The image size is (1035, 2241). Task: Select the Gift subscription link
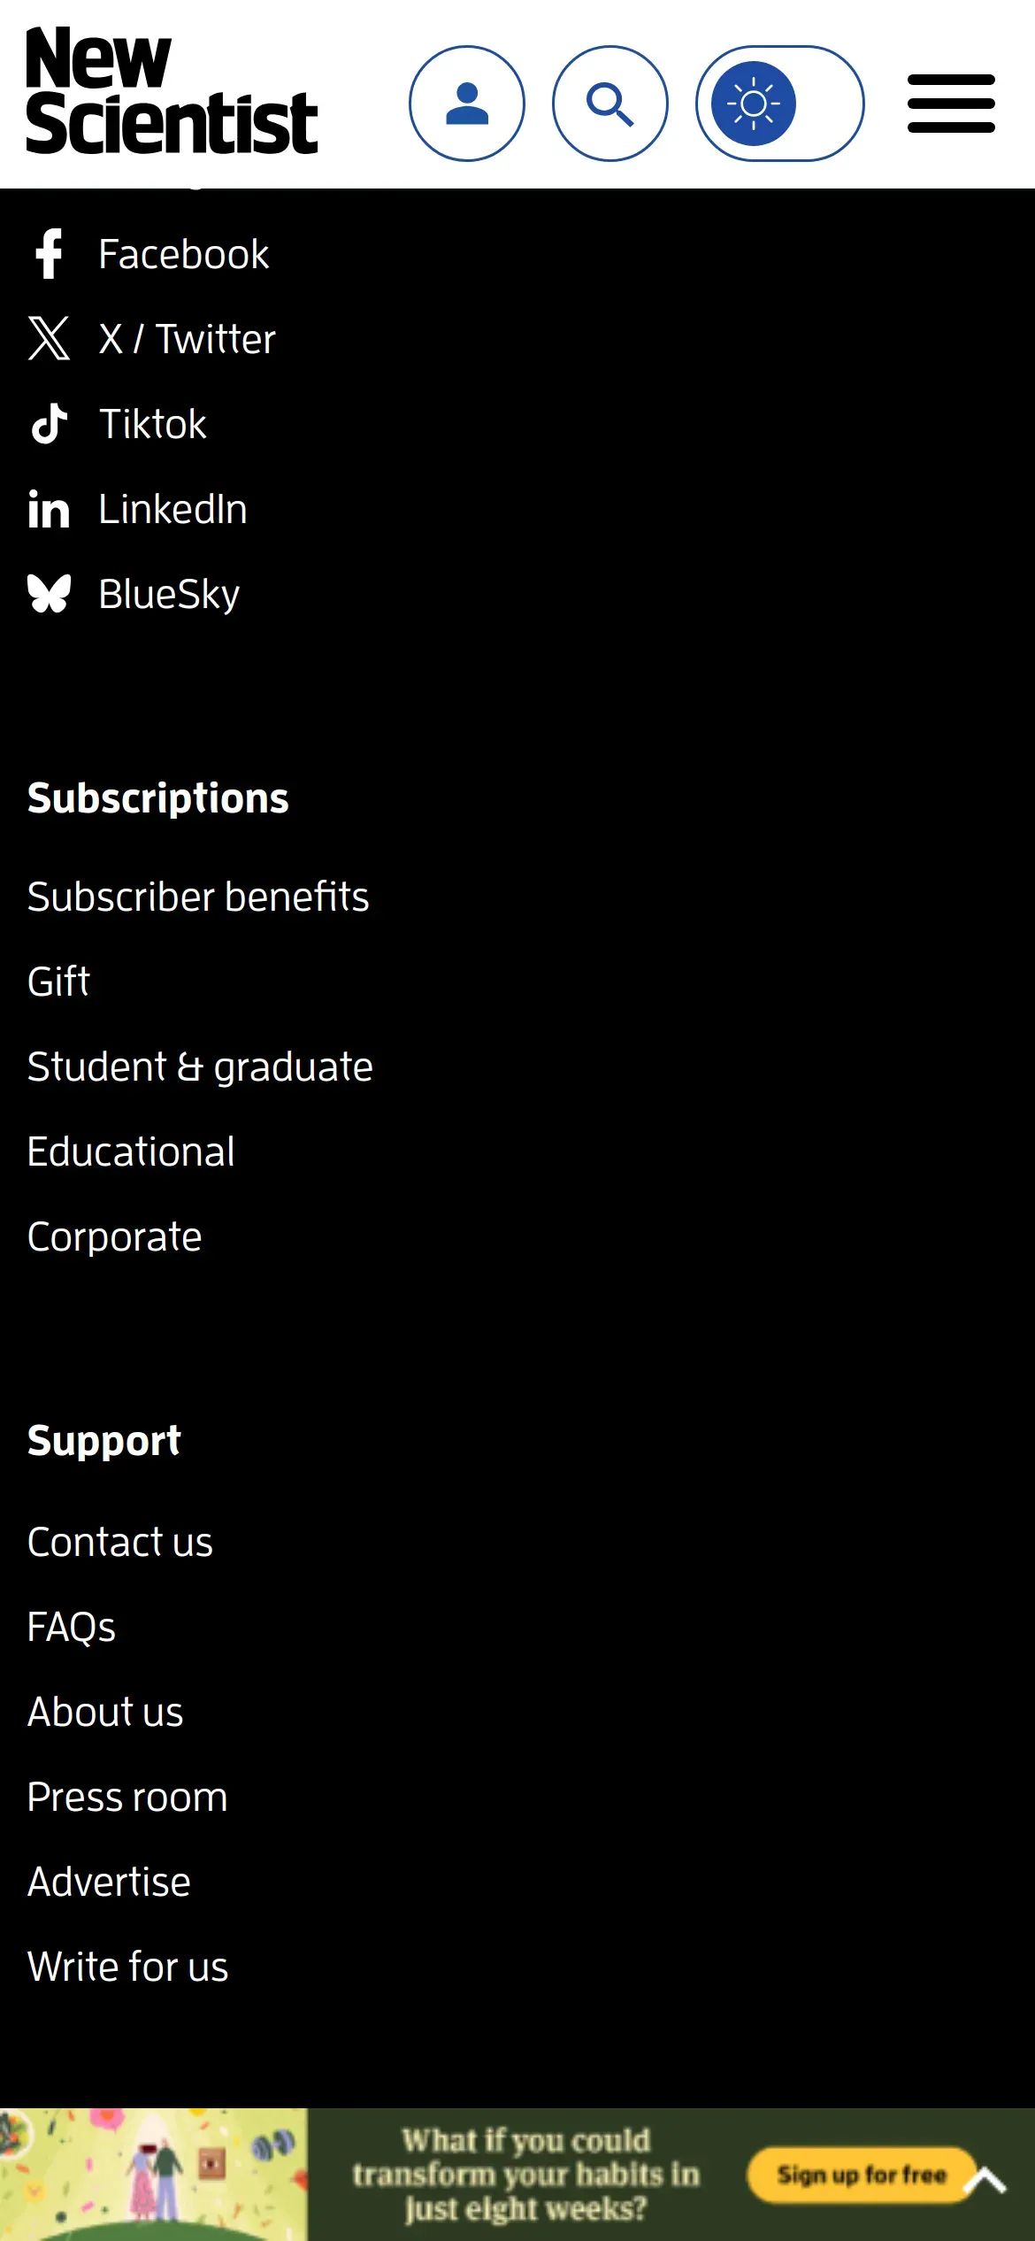coord(58,982)
